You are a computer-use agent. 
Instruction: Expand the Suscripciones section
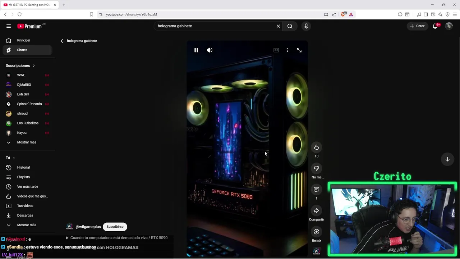(20, 65)
